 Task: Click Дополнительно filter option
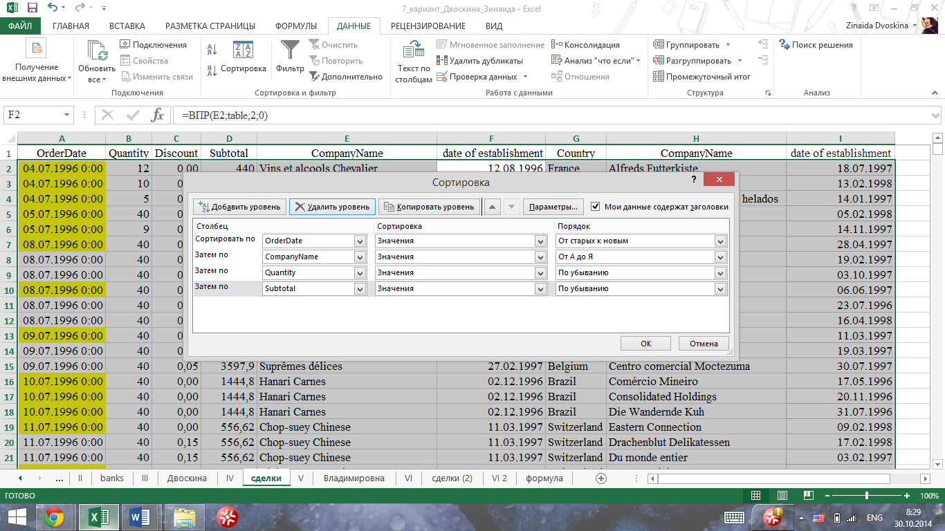(x=345, y=77)
